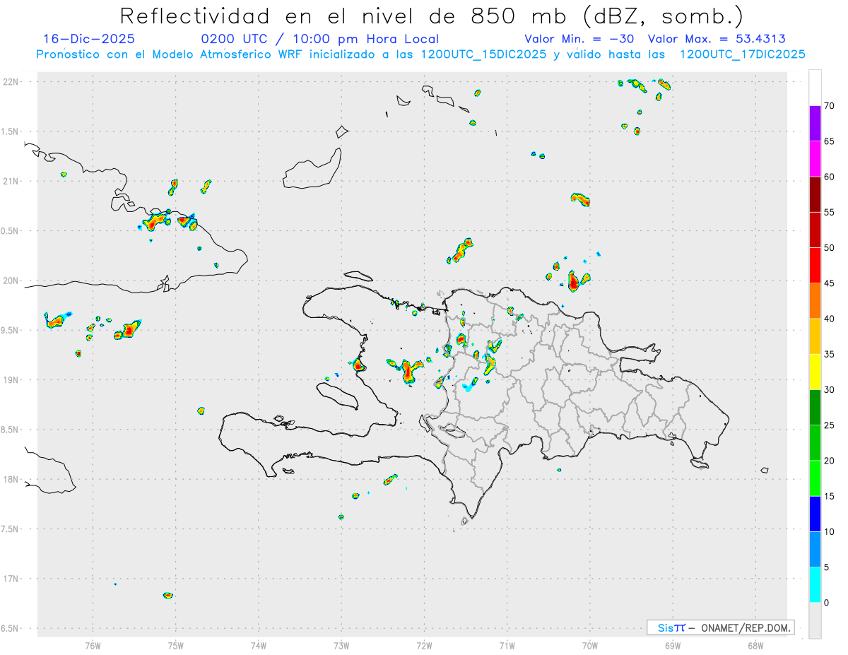Click the longitude label "74W"
The image size is (848, 655).
click(258, 645)
